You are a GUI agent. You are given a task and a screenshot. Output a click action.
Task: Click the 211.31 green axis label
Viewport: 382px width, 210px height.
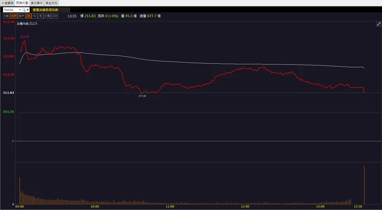(8, 112)
